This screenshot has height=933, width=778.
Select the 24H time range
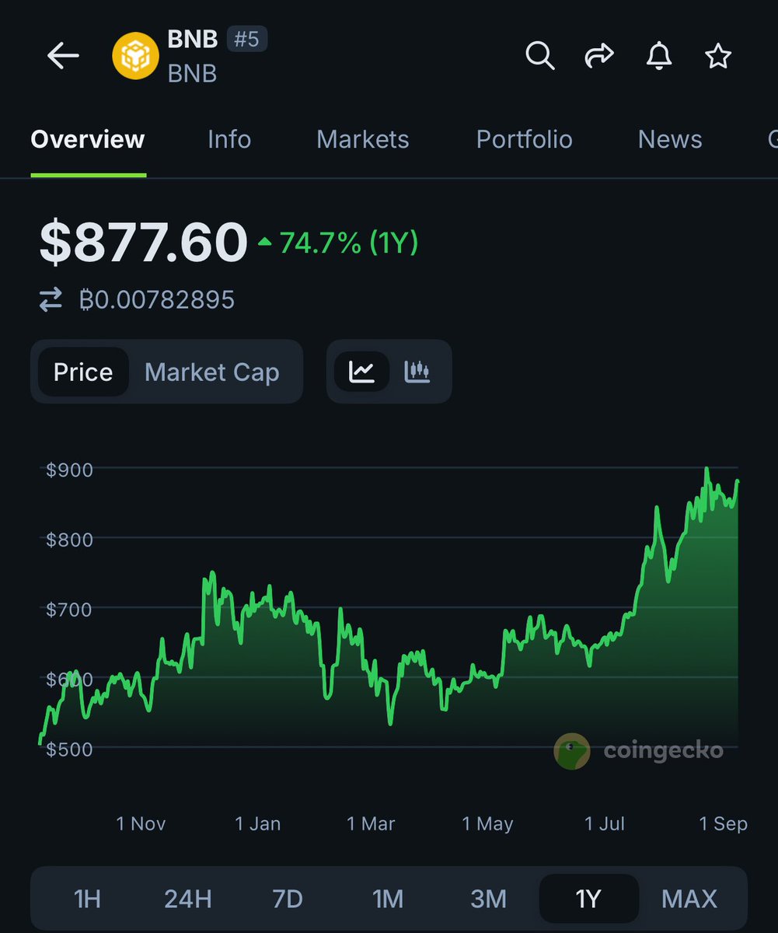point(187,899)
